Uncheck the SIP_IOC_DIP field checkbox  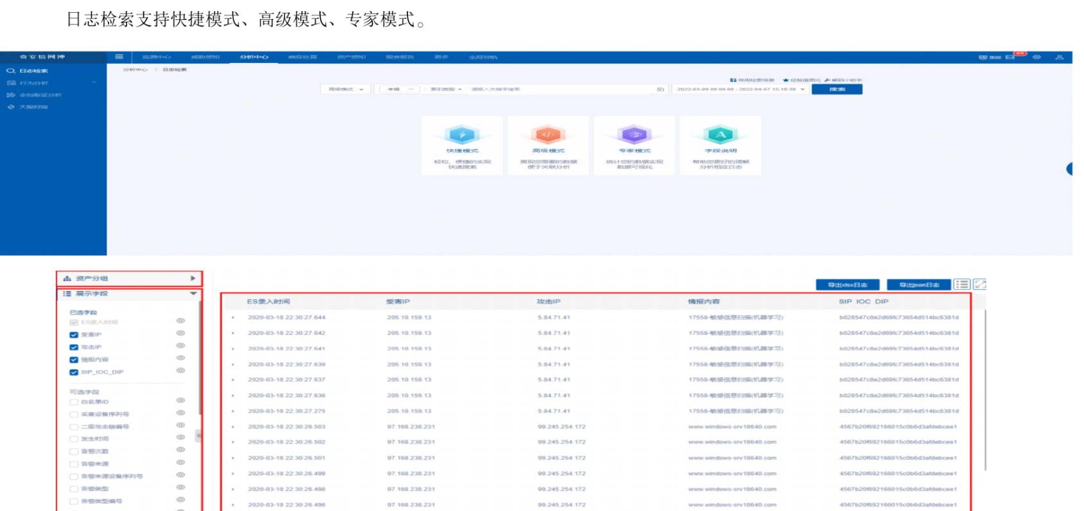click(74, 372)
